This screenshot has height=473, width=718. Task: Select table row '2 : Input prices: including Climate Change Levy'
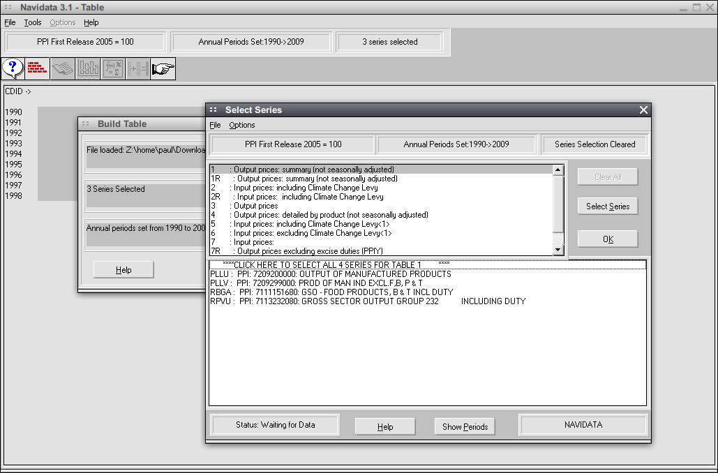tap(382, 188)
